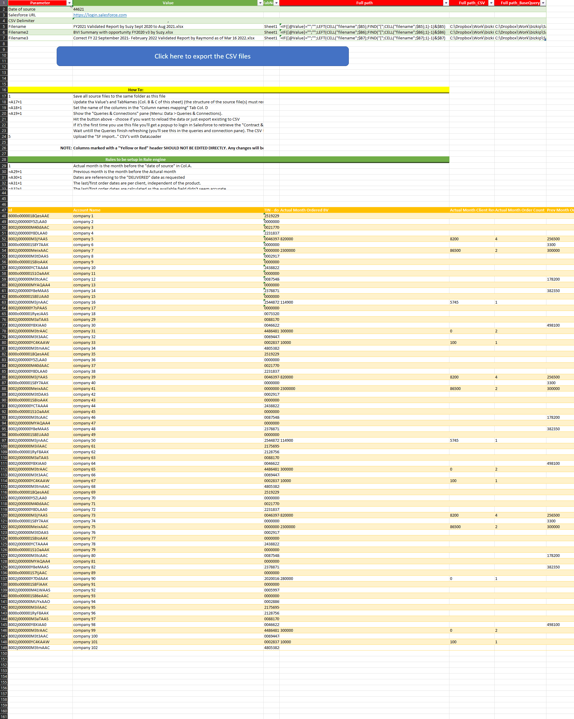This screenshot has height=719, width=574.
Task: Select the Actual Month Ordered BV header
Action: (364, 210)
